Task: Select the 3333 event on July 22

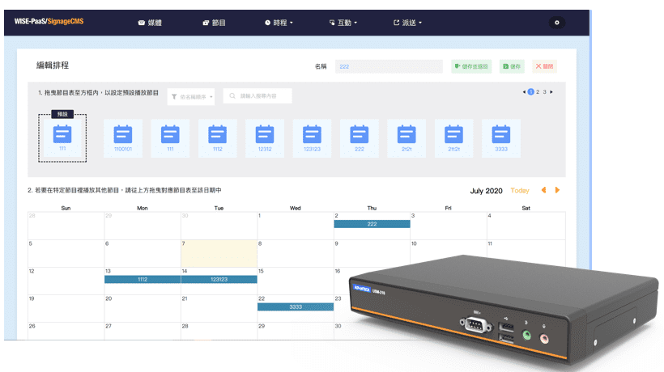Action: pos(296,307)
